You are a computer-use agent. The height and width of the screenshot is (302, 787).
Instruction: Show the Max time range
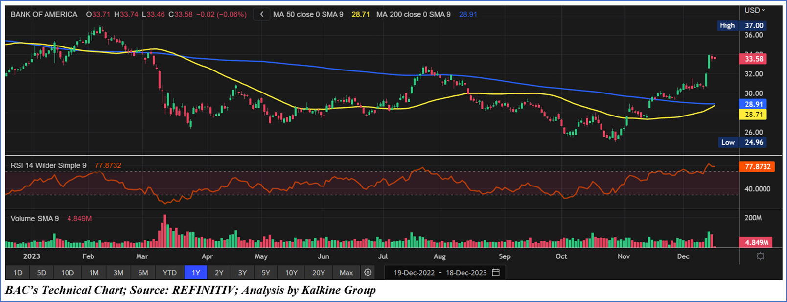tap(347, 273)
